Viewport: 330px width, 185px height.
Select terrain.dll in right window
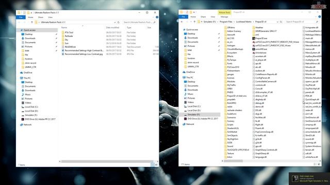(x=309, y=150)
